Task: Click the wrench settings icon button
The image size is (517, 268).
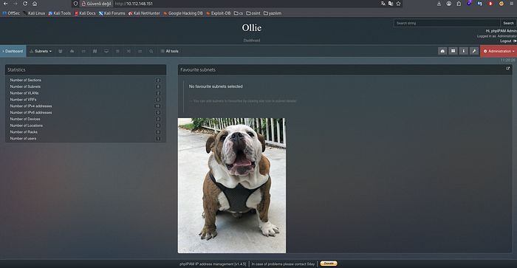Action: coord(474,51)
